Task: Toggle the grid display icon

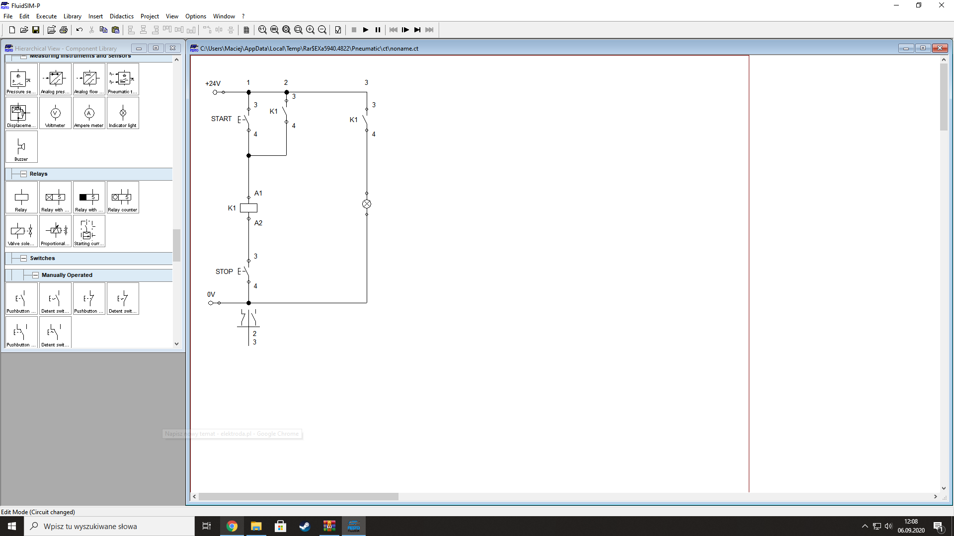Action: (246, 30)
